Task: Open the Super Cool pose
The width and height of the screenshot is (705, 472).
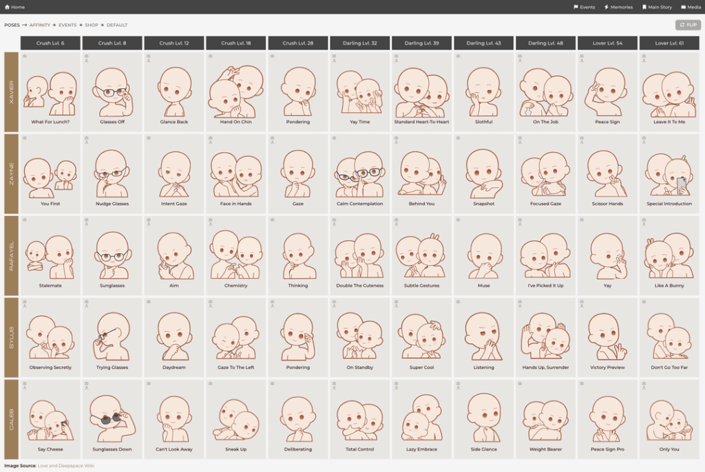Action: tap(422, 337)
